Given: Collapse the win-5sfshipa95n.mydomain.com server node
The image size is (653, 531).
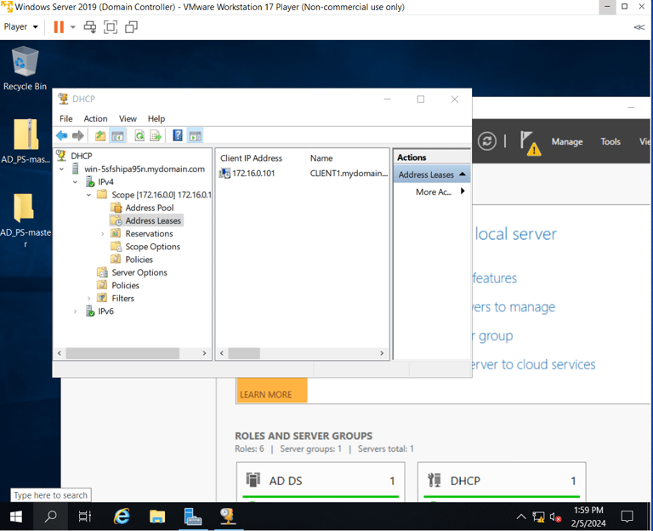Looking at the screenshot, I should click(x=61, y=169).
